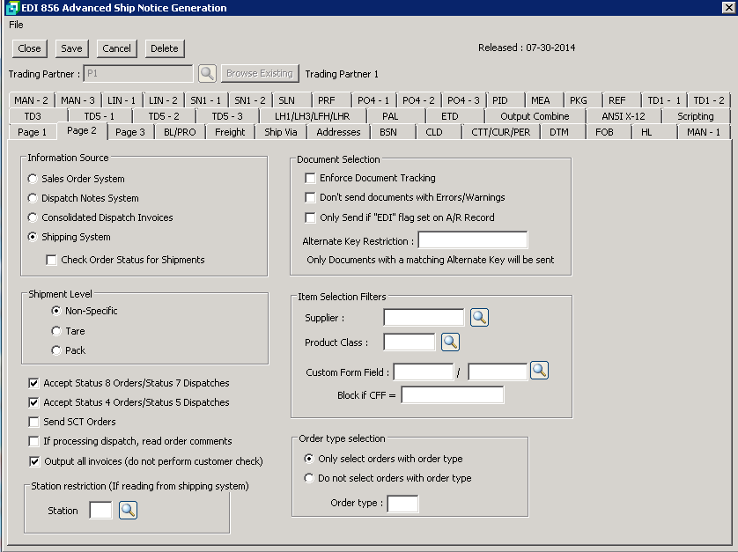Click into the Alternate Key Restriction field
Image resolution: width=738 pixels, height=552 pixels.
click(x=472, y=240)
